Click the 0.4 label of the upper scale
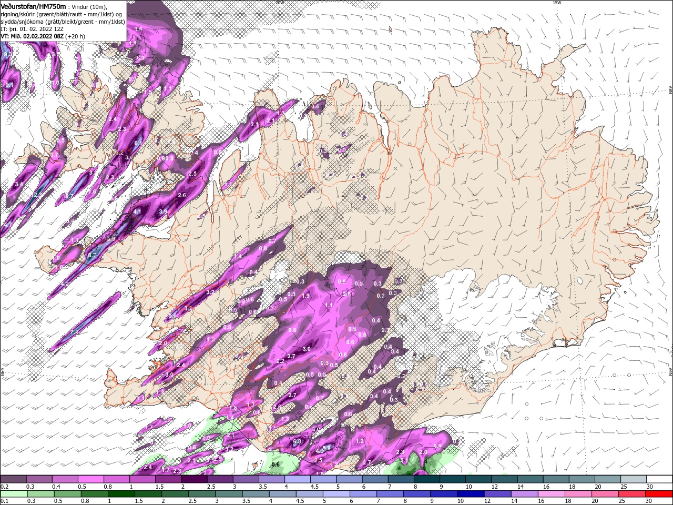 56,487
